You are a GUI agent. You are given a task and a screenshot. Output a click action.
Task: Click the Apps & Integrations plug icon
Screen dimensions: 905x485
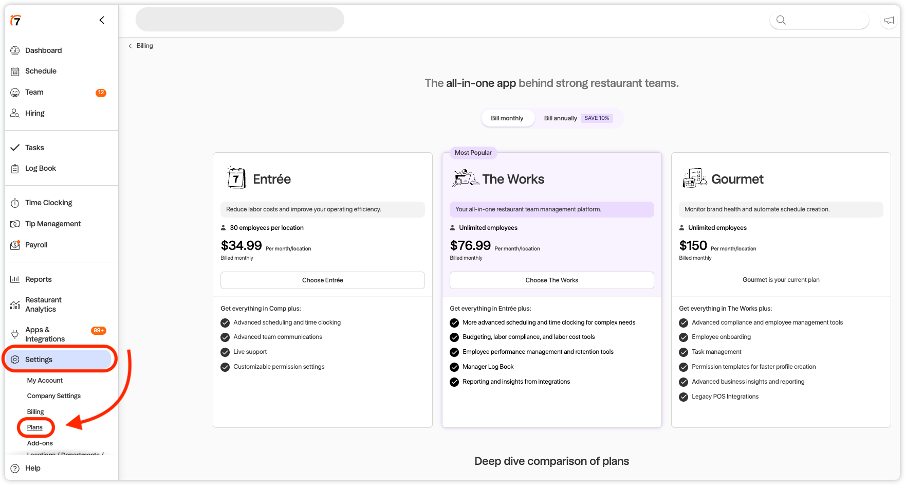click(15, 334)
